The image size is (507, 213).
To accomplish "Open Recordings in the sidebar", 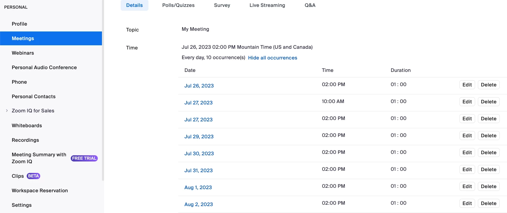I will [25, 140].
